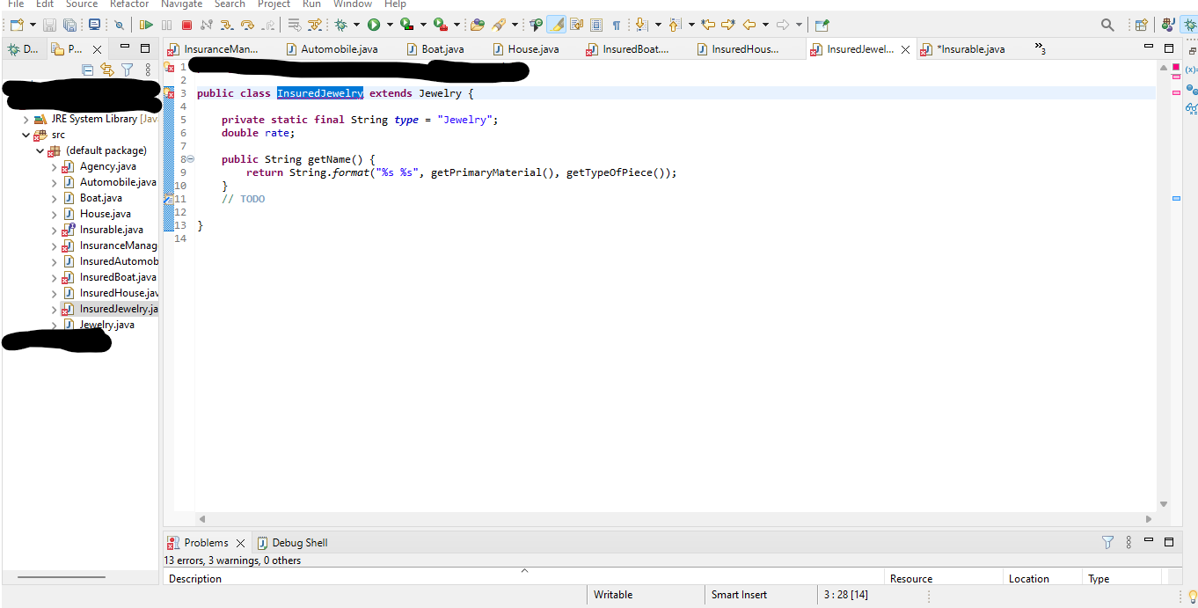The width and height of the screenshot is (1198, 608).
Task: Open the Search icon in the top-right corner
Action: pos(1108,25)
